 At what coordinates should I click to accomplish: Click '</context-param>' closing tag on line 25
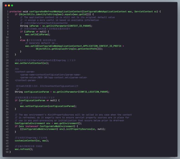25,80
